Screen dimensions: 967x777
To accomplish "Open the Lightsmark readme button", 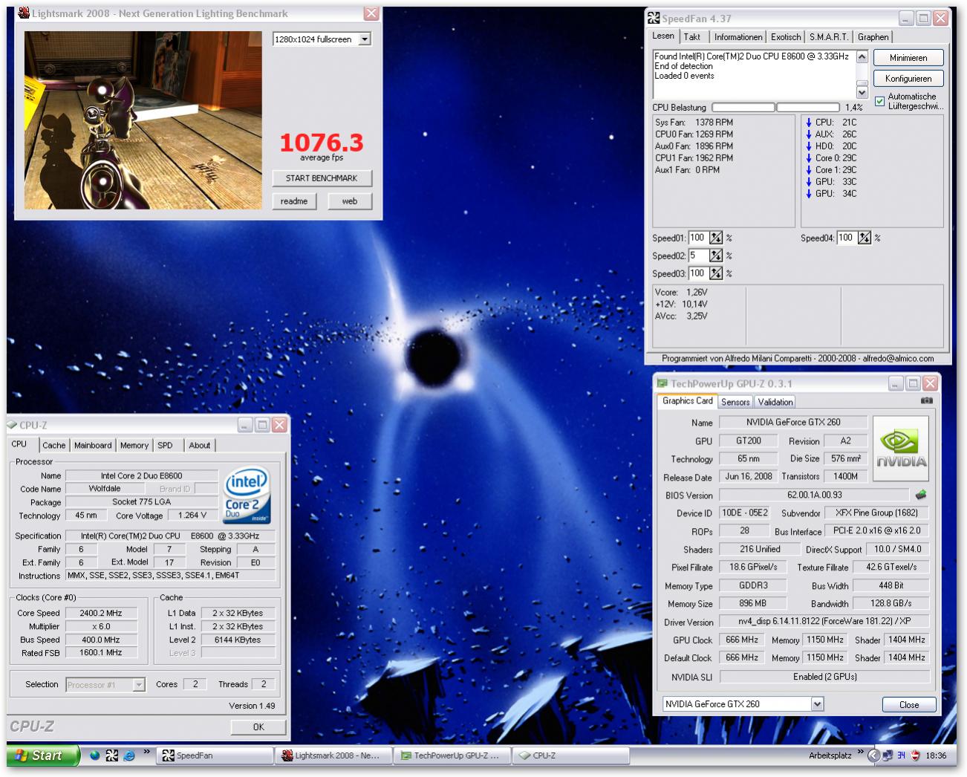I will [x=294, y=201].
